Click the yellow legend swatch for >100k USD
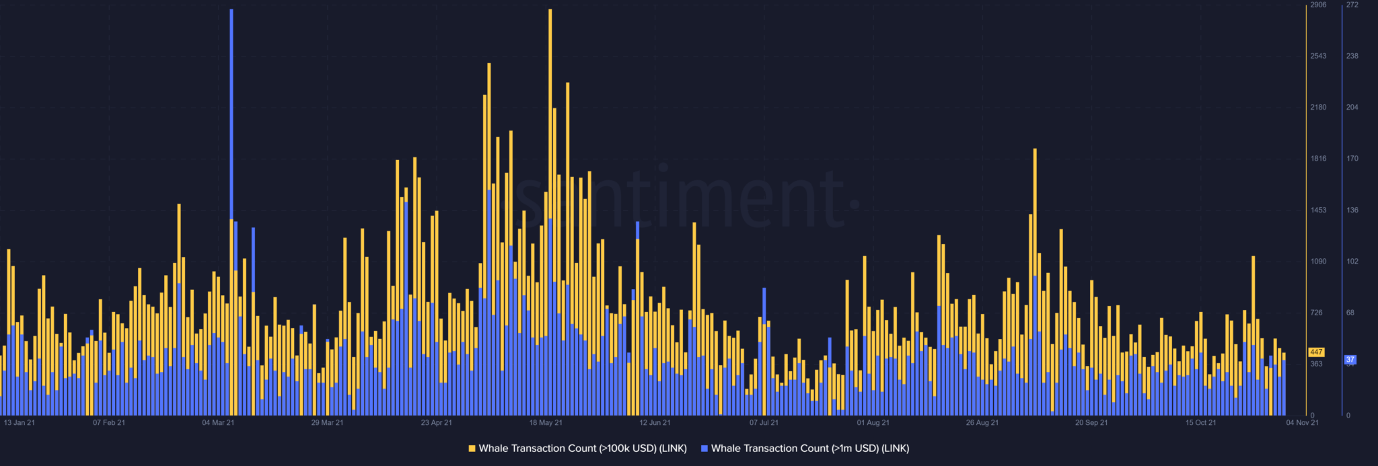Screen dimensions: 1378x466 point(472,449)
